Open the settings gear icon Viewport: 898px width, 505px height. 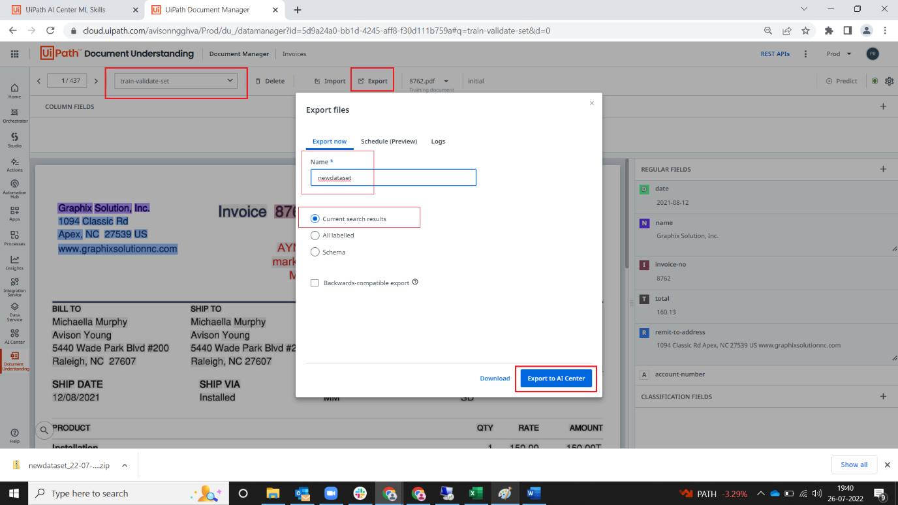point(889,81)
